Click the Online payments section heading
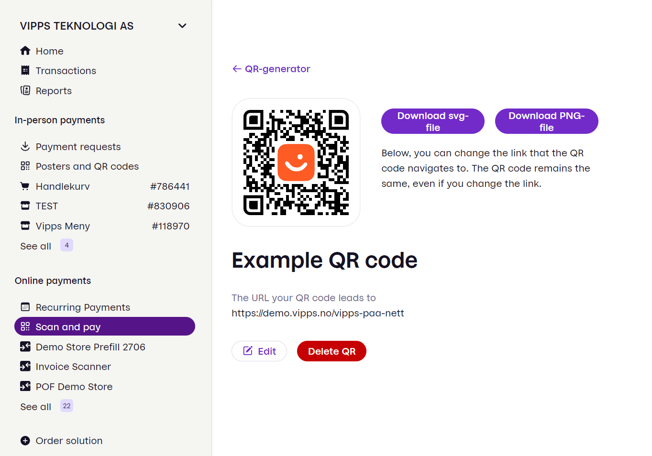The image size is (652, 456). [53, 281]
